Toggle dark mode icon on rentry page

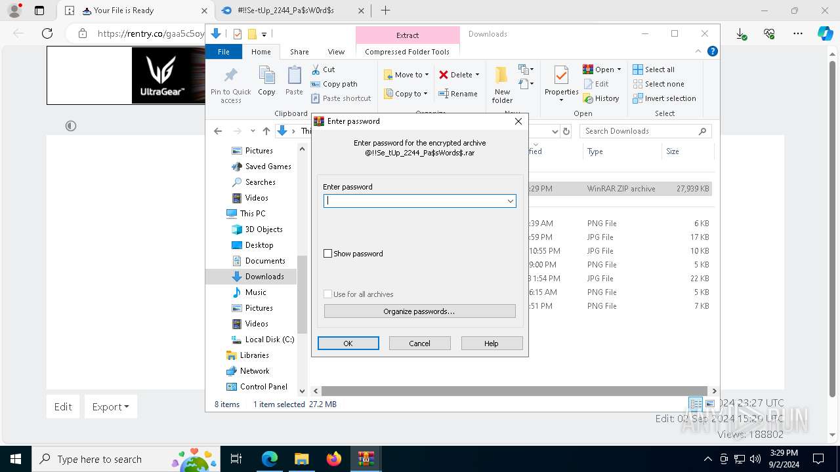click(x=71, y=126)
